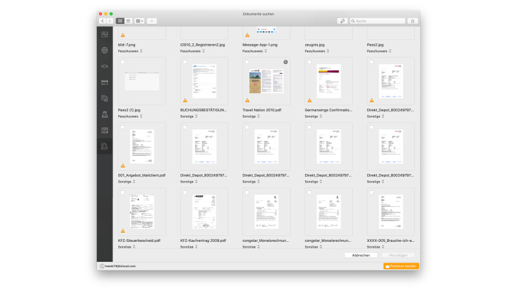The height and width of the screenshot is (291, 517).
Task: Click the magnifier on Travel Nation 2010 thumbnail
Action: (285, 62)
